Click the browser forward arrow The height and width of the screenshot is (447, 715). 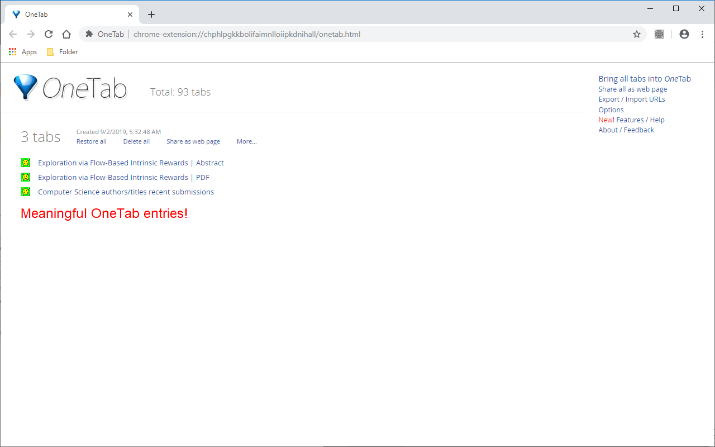tap(31, 34)
